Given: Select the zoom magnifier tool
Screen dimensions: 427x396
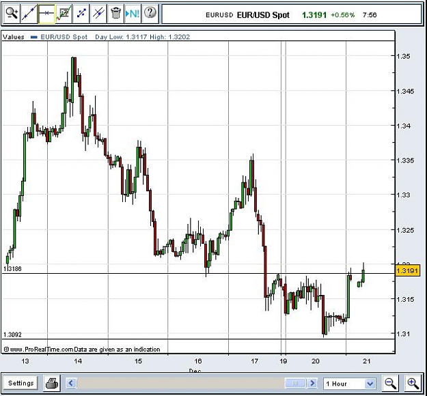Looking at the screenshot, I should click(x=12, y=13).
